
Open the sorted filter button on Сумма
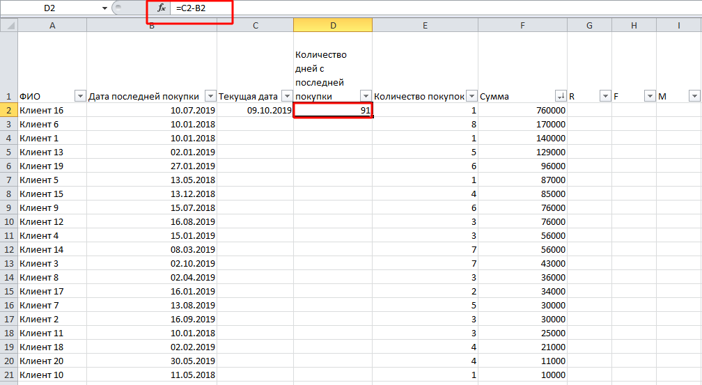(x=560, y=96)
